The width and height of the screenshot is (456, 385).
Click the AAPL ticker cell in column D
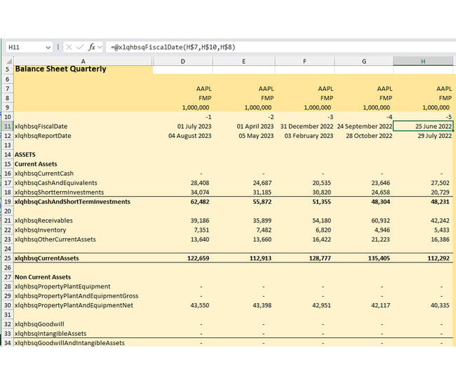(x=183, y=89)
